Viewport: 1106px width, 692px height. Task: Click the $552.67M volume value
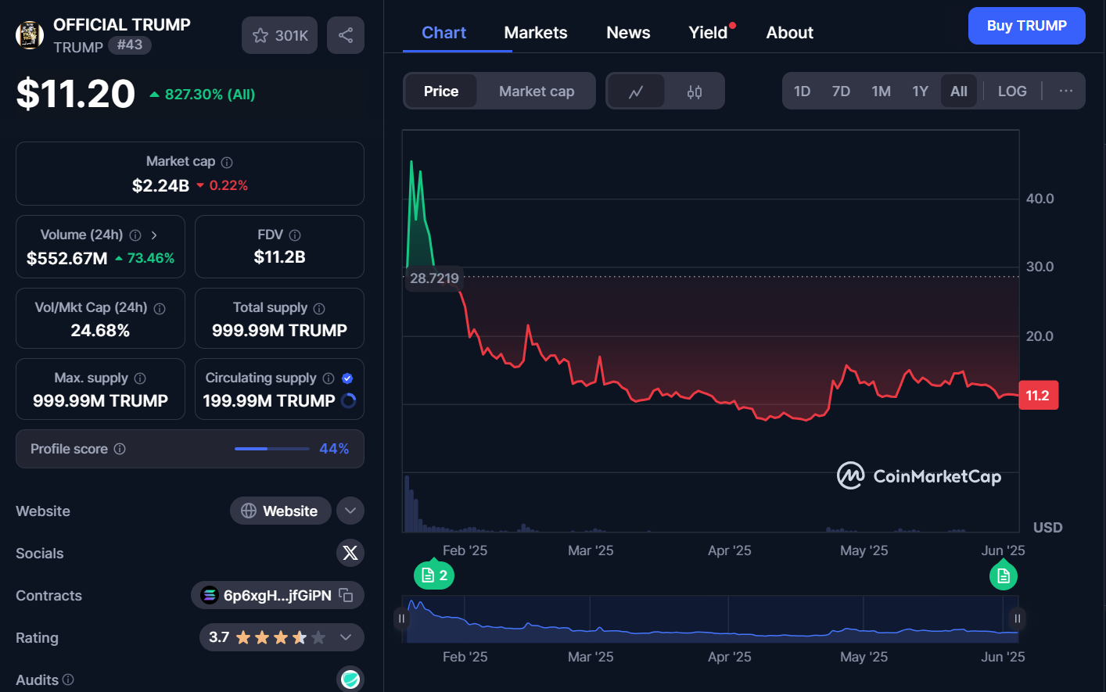click(x=67, y=258)
